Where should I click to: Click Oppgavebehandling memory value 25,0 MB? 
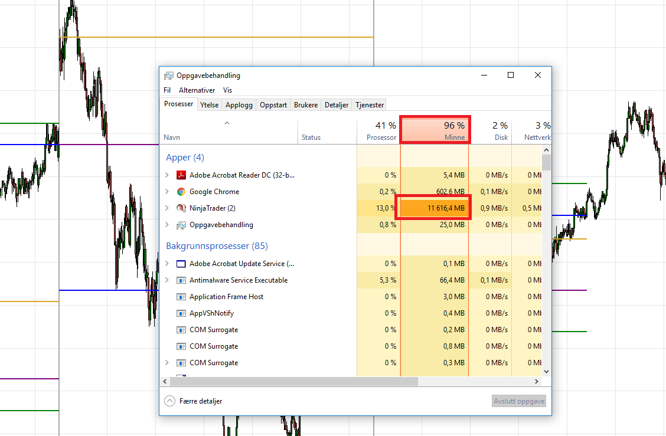click(452, 225)
